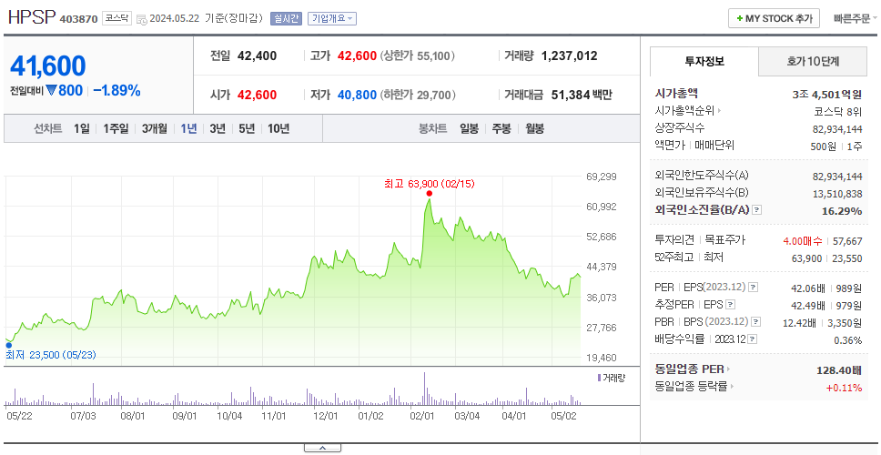Open help icon next to PER EPS(2023.12)
The height and width of the screenshot is (455, 881).
coord(754,288)
